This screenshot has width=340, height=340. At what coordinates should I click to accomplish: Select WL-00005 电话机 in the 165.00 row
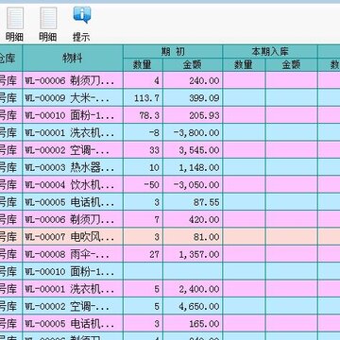(73, 323)
